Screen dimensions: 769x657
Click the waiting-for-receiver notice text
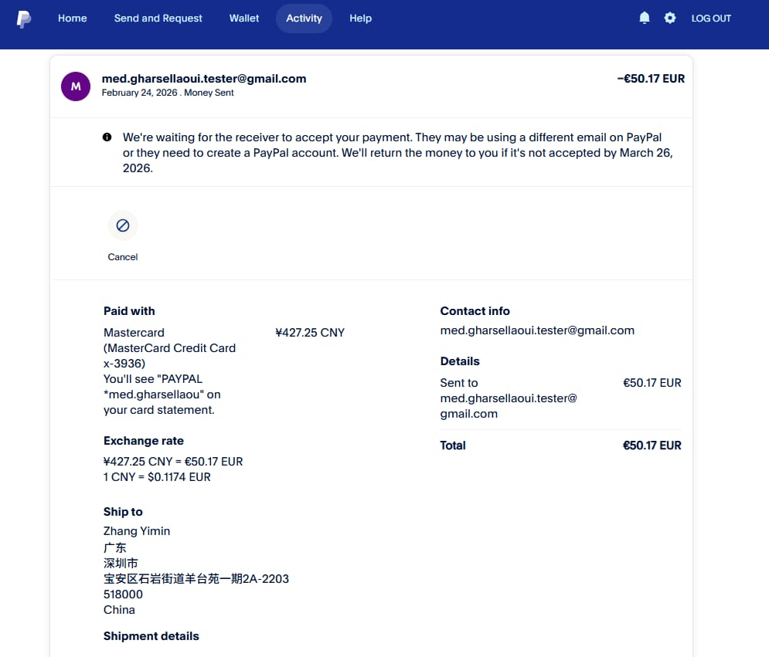pos(398,152)
